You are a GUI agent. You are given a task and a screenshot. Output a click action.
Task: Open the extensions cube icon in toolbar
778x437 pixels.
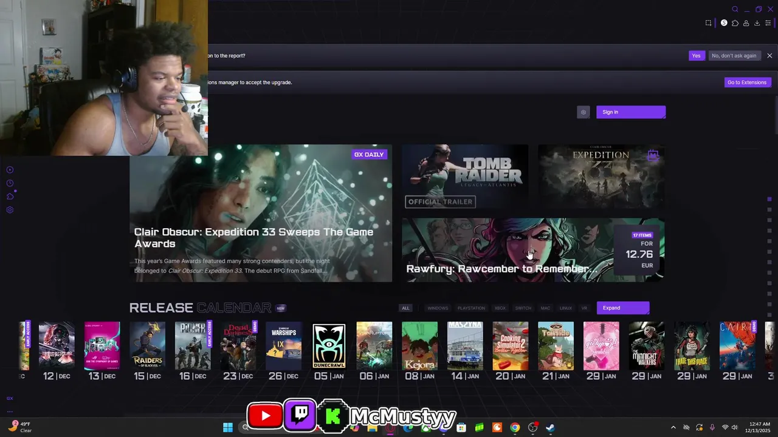735,23
